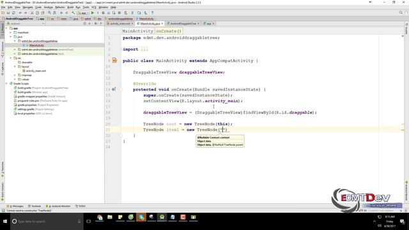409x230 pixels.
Task: Open the Android project view dropdown
Action: pos(26,24)
